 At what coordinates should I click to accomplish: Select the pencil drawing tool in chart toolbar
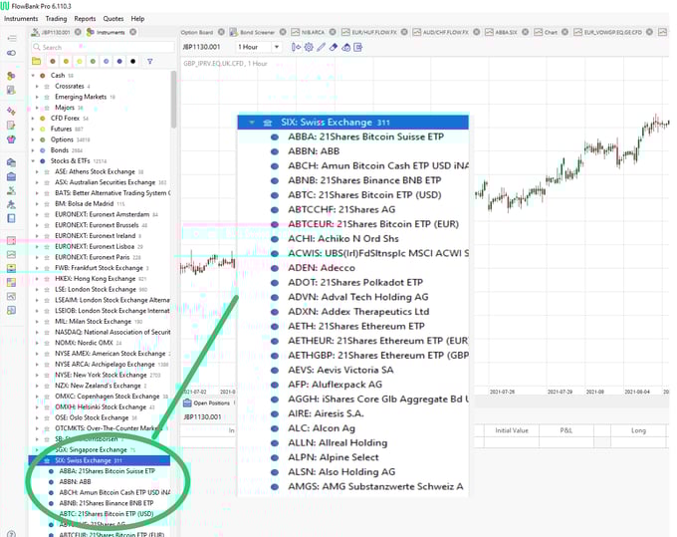[x=321, y=47]
